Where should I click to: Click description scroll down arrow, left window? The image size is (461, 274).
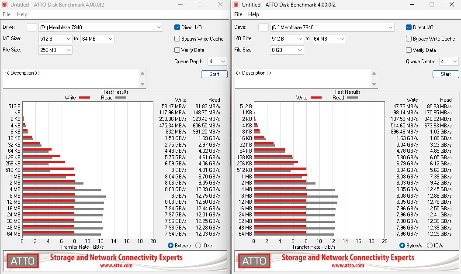tap(142, 84)
